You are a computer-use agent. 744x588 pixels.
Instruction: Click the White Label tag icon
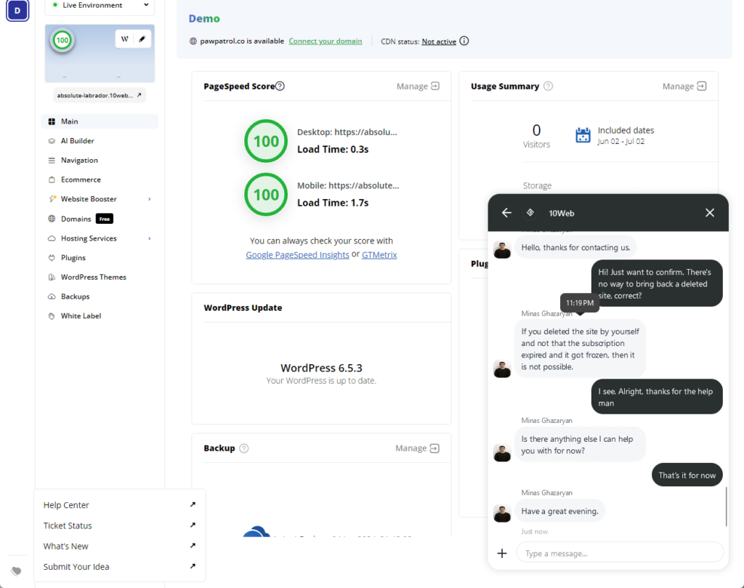coord(52,316)
